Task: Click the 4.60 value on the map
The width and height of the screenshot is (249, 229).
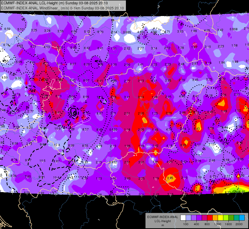Action: click(x=74, y=32)
